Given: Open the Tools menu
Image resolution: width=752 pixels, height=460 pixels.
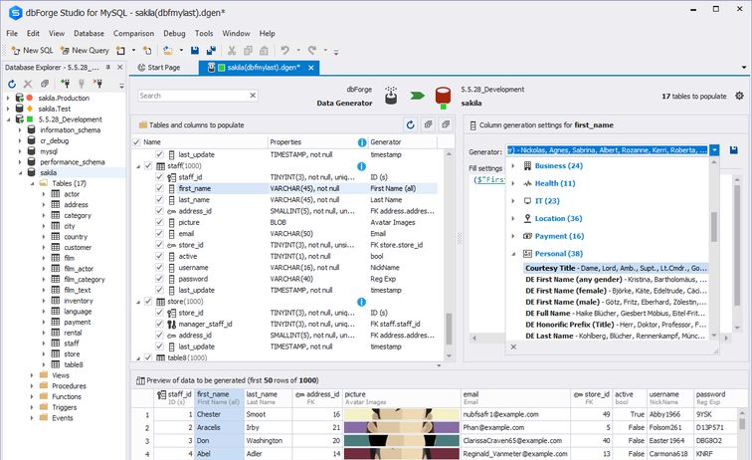Looking at the screenshot, I should (x=204, y=33).
